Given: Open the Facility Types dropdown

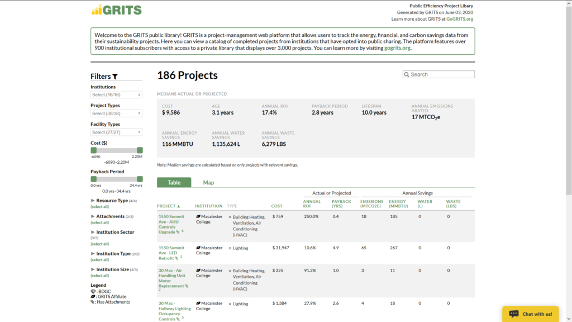Looking at the screenshot, I should pyautogui.click(x=116, y=132).
